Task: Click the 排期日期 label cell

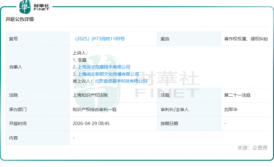Action: point(189,124)
